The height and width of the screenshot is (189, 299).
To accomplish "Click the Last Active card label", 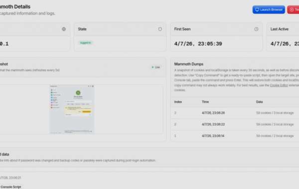I will (280, 29).
